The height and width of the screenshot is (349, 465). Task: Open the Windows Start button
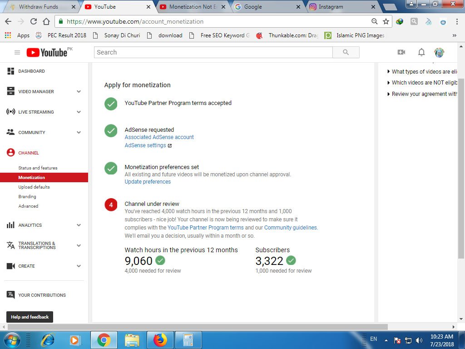point(11,340)
